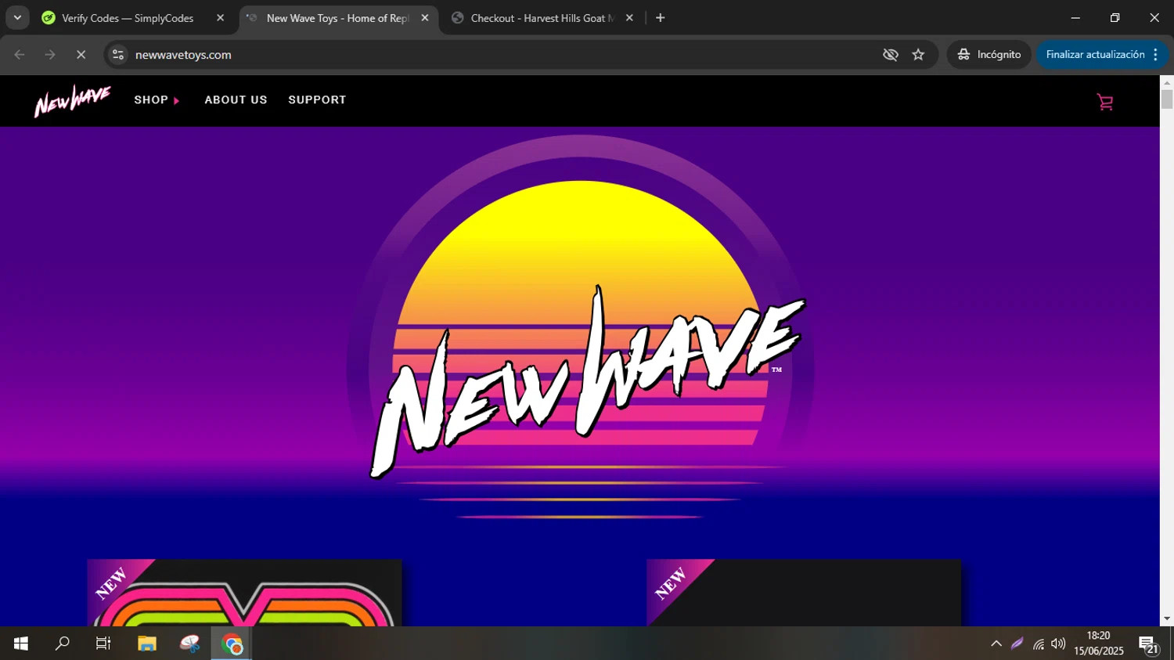Click the New Wave logo in header
The image size is (1174, 660).
click(72, 100)
